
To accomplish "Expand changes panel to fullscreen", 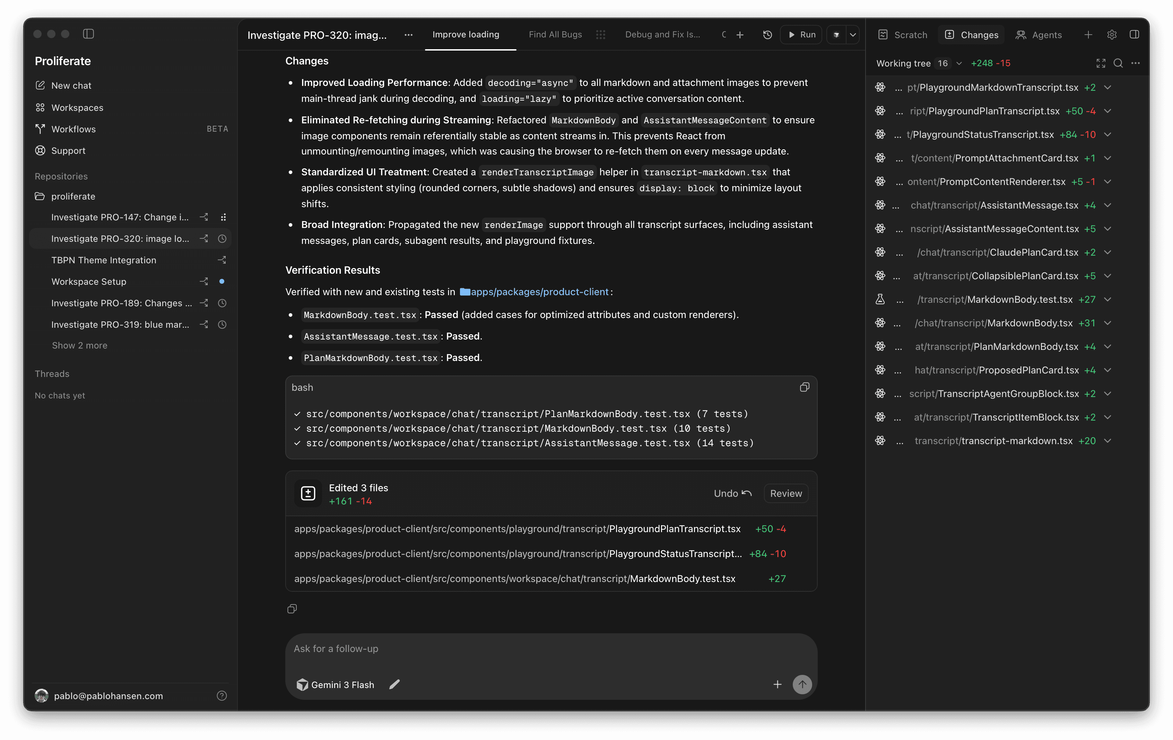I will point(1101,63).
